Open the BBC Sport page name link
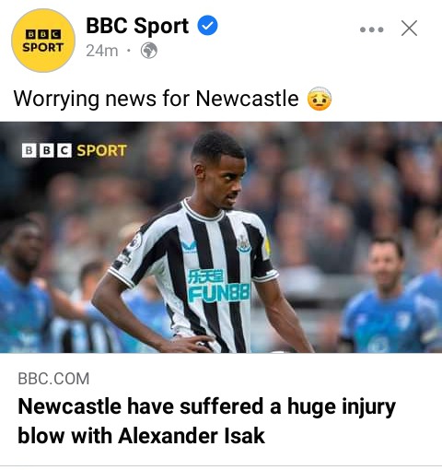442x470 pixels. point(137,26)
